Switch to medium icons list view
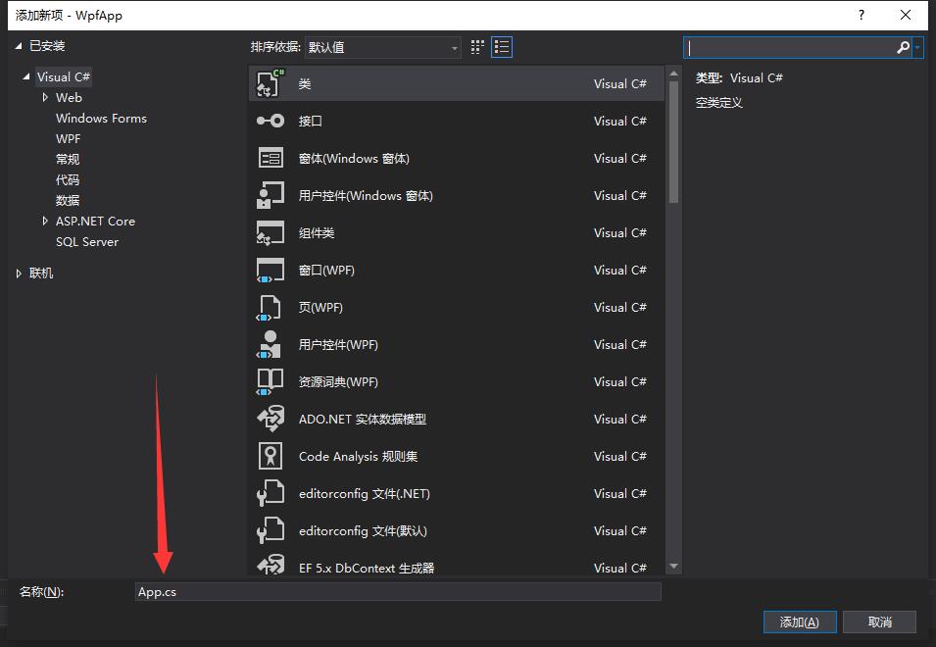This screenshot has height=647, width=936. click(502, 47)
